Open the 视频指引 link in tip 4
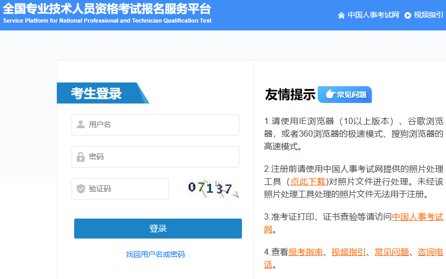The width and height of the screenshot is (446, 279). pyautogui.click(x=348, y=252)
